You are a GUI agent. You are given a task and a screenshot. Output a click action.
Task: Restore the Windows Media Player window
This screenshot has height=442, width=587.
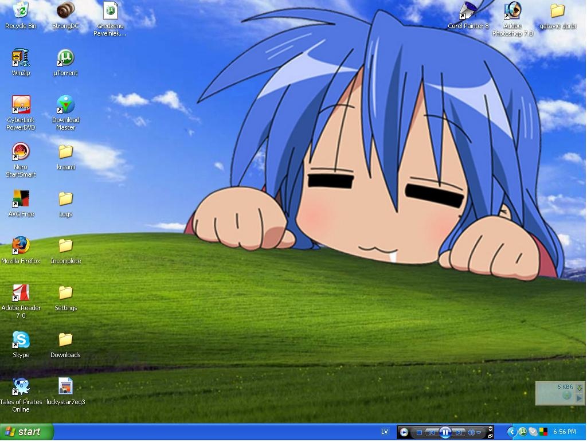[490, 436]
